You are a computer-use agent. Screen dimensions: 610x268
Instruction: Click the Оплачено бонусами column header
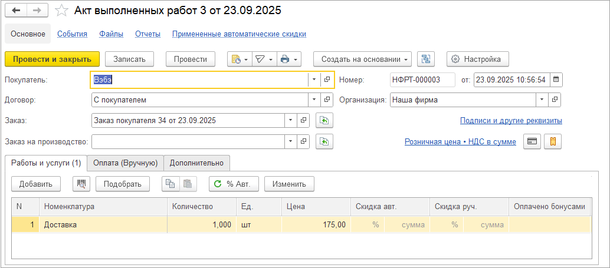tap(549, 207)
